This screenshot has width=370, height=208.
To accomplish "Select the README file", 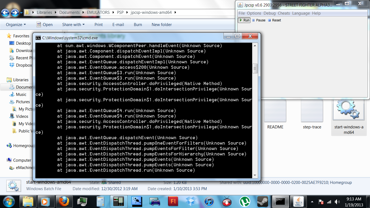I will tap(275, 114).
